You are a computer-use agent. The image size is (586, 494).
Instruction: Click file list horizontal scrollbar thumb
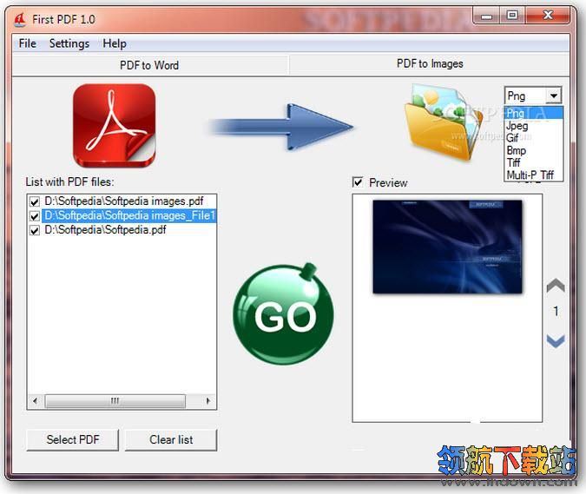115,401
